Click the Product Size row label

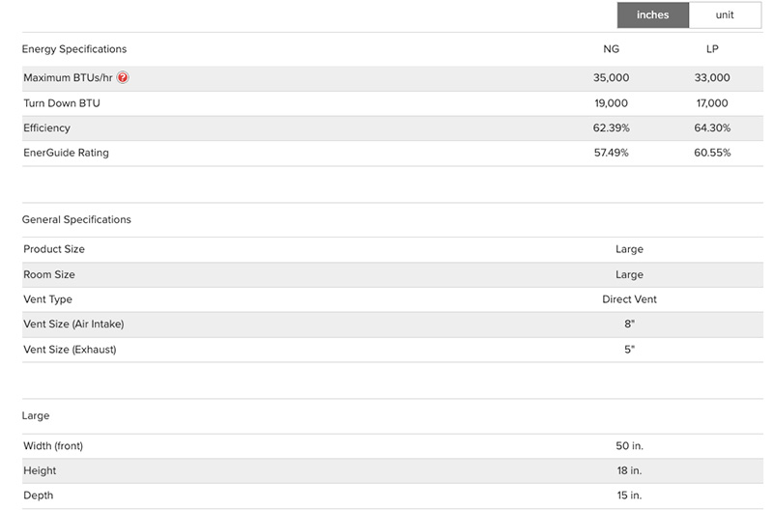coord(54,249)
